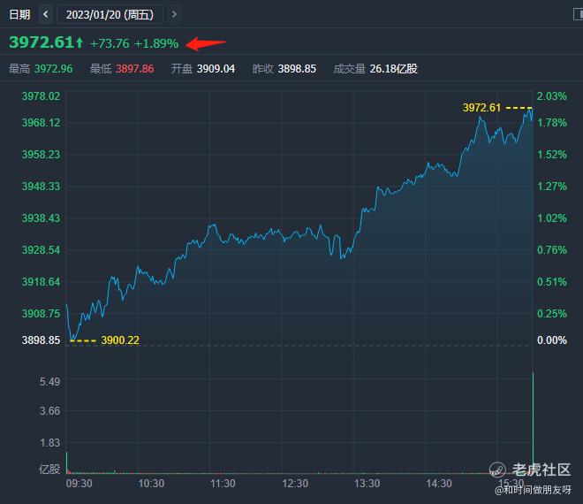Go to the next trading day
583x504 pixels.
175,14
